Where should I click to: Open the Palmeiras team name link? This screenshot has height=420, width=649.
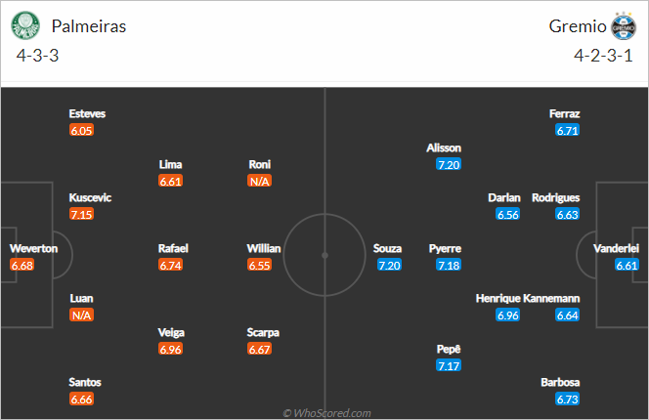click(89, 26)
